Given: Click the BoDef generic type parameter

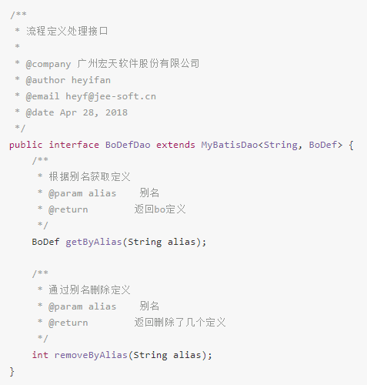Looking at the screenshot, I should [323, 145].
